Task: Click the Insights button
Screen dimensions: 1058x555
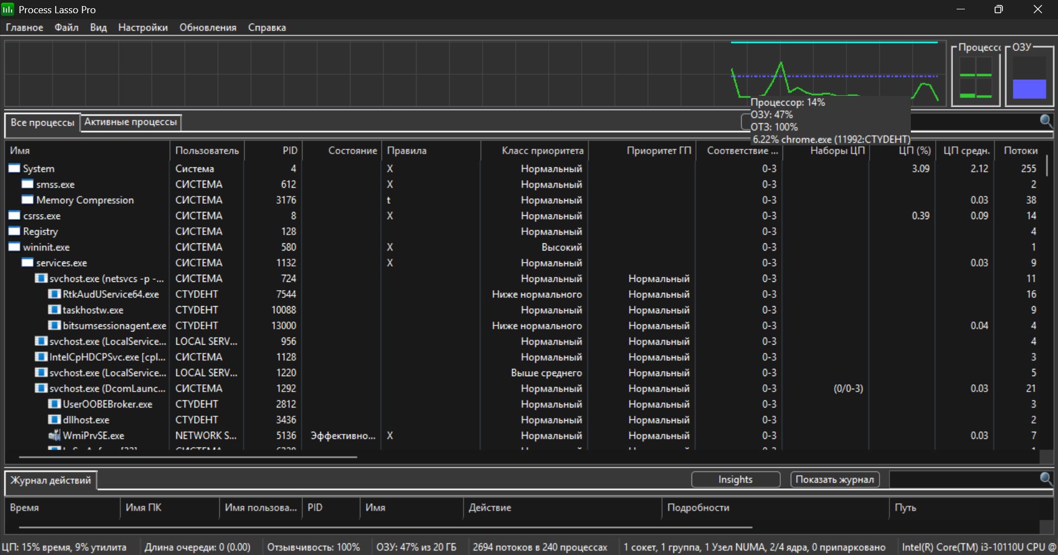Action: pyautogui.click(x=735, y=480)
